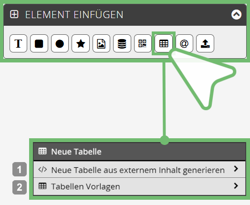The height and width of the screenshot is (205, 250).
Task: Open the database element icon
Action: pyautogui.click(x=122, y=43)
